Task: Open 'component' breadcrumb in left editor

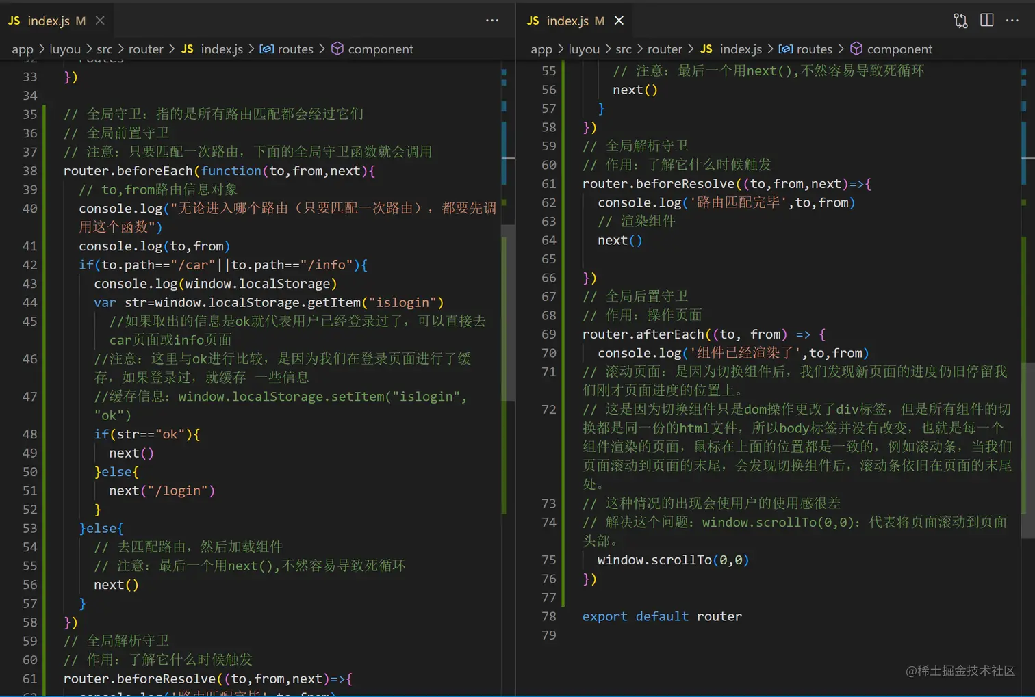Action: point(381,49)
